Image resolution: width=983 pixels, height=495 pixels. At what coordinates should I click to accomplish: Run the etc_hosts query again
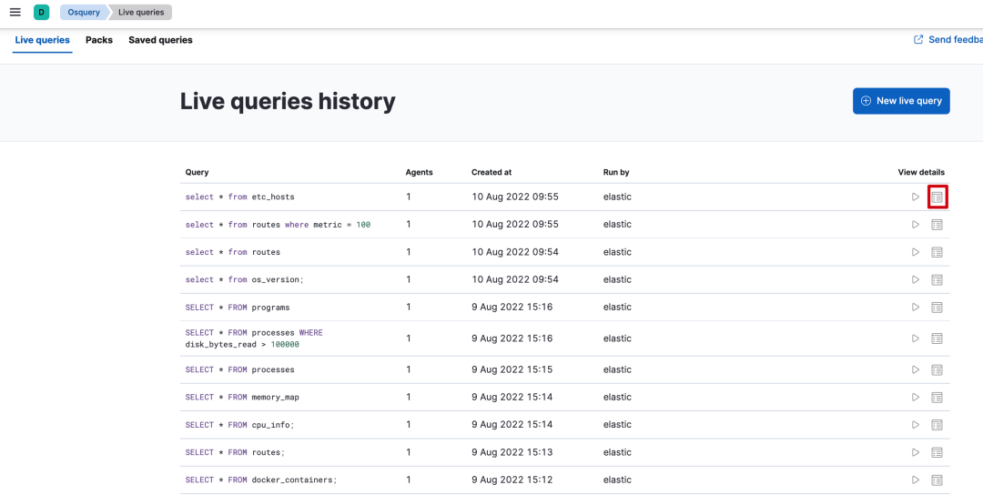[x=916, y=197]
